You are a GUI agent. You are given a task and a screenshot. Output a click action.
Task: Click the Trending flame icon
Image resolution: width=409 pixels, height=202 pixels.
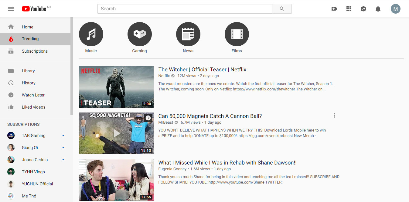[x=11, y=39]
